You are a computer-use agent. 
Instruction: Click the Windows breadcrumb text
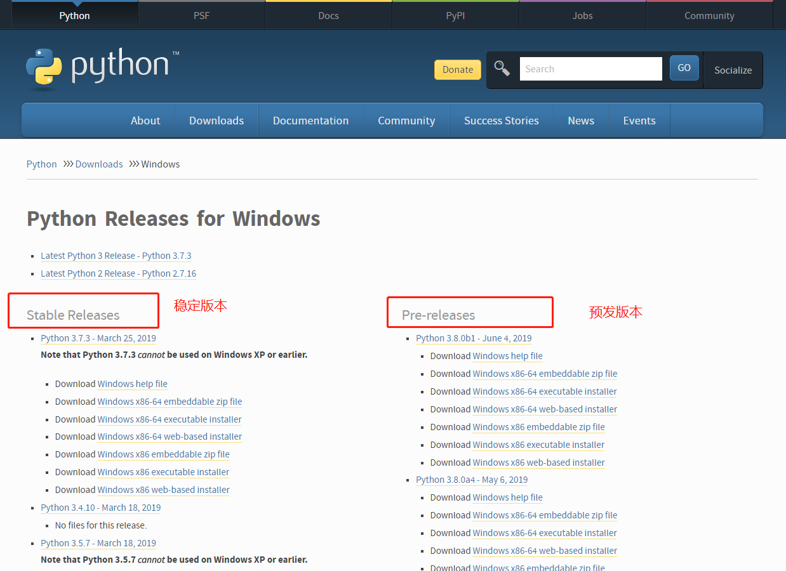[x=161, y=164]
